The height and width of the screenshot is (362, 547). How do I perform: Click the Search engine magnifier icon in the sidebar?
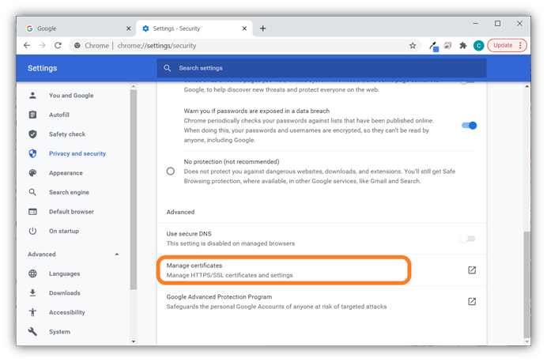[32, 192]
